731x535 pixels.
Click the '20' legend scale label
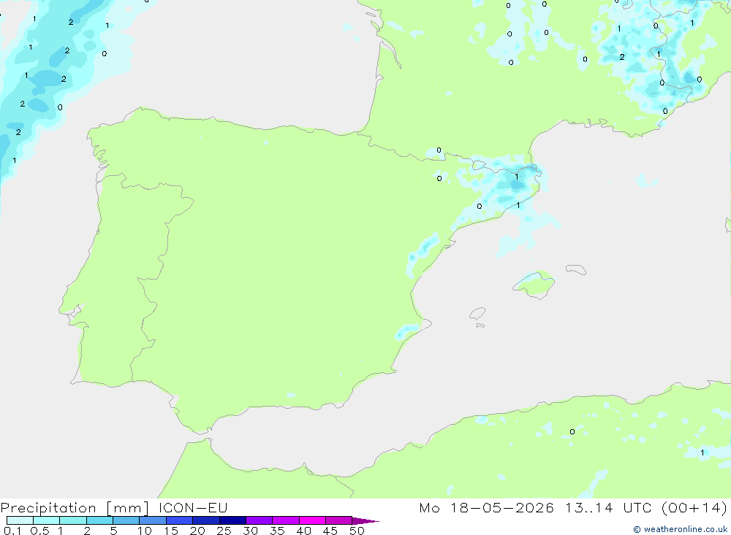(x=197, y=531)
